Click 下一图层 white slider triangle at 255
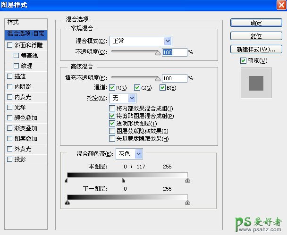This screenshot has width=287, height=235. [x=187, y=202]
